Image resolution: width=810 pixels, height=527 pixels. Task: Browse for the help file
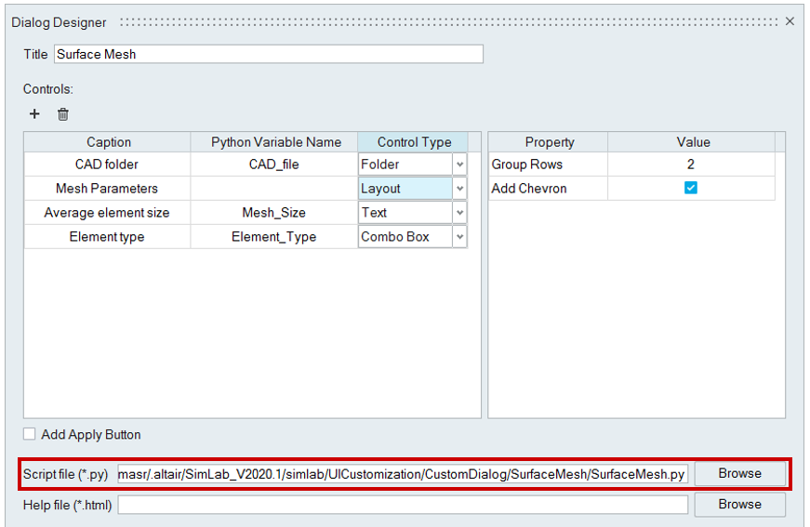click(739, 505)
